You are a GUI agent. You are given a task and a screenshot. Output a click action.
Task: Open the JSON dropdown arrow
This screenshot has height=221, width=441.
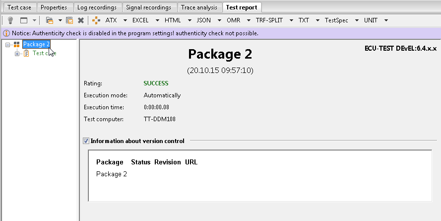[x=219, y=20]
